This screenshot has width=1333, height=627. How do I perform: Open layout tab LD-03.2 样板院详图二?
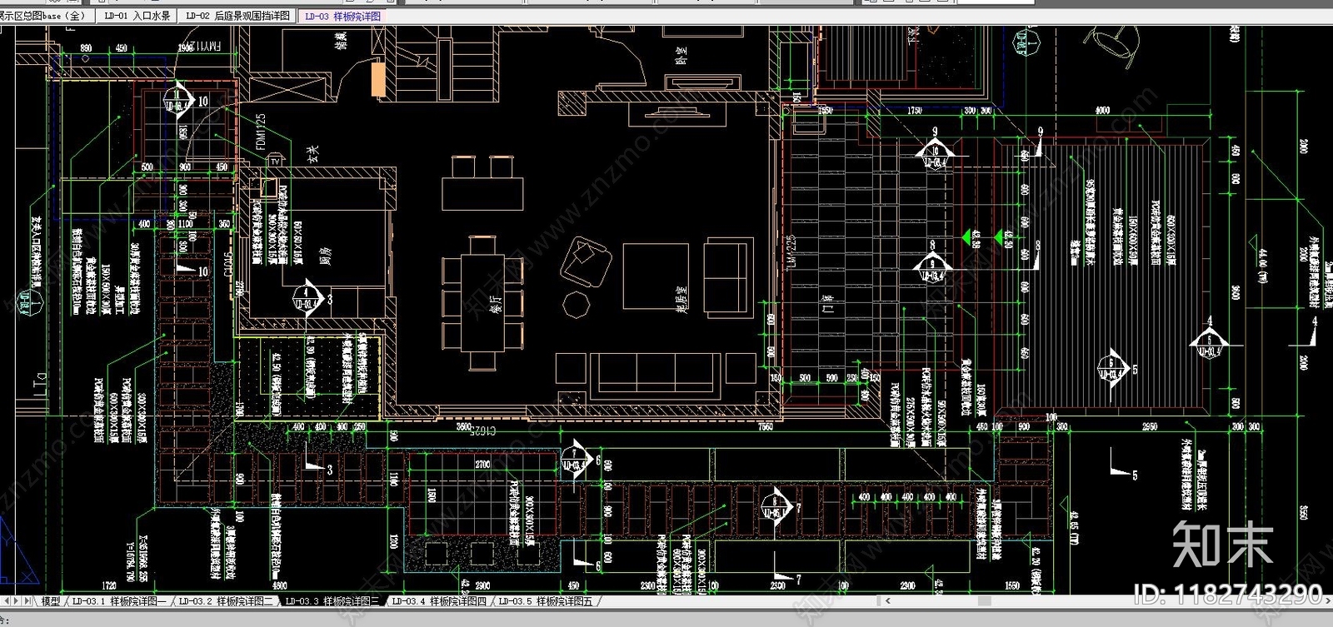pos(225,600)
